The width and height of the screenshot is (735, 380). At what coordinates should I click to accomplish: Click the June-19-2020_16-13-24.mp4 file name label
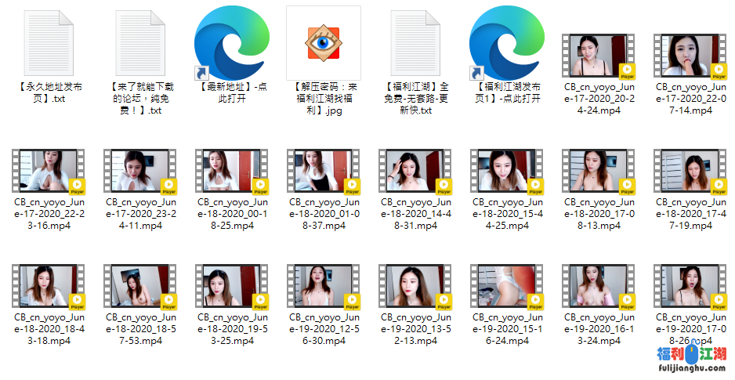point(598,329)
